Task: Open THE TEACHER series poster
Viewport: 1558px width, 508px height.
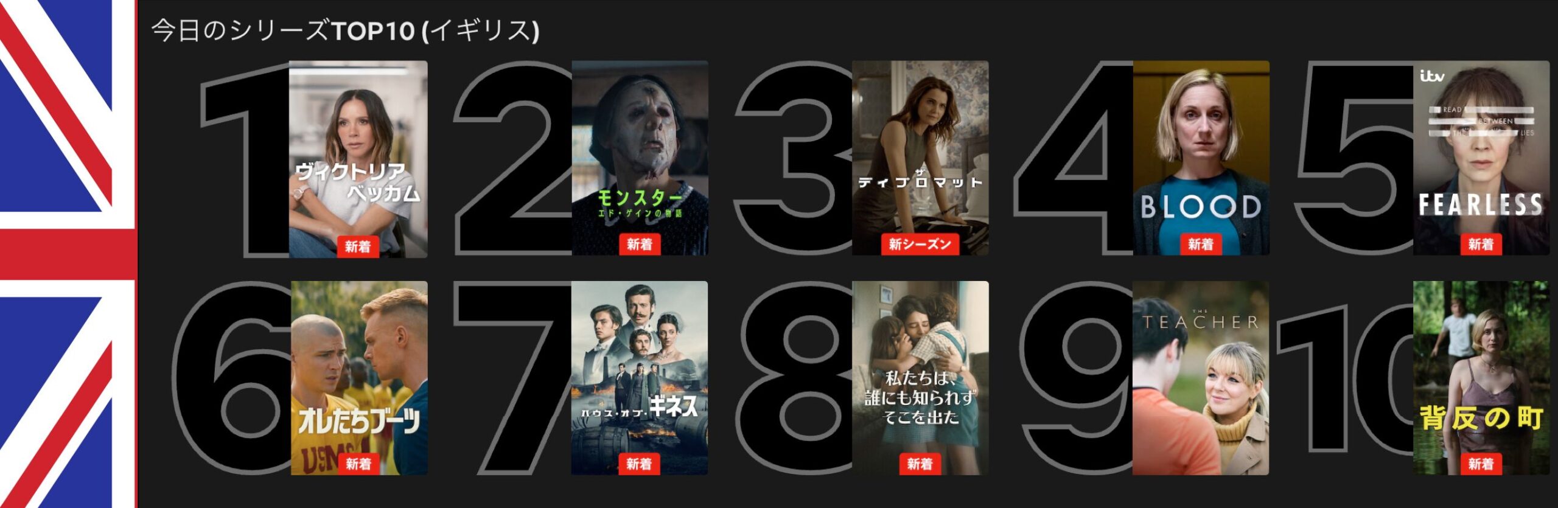Action: tap(1201, 378)
